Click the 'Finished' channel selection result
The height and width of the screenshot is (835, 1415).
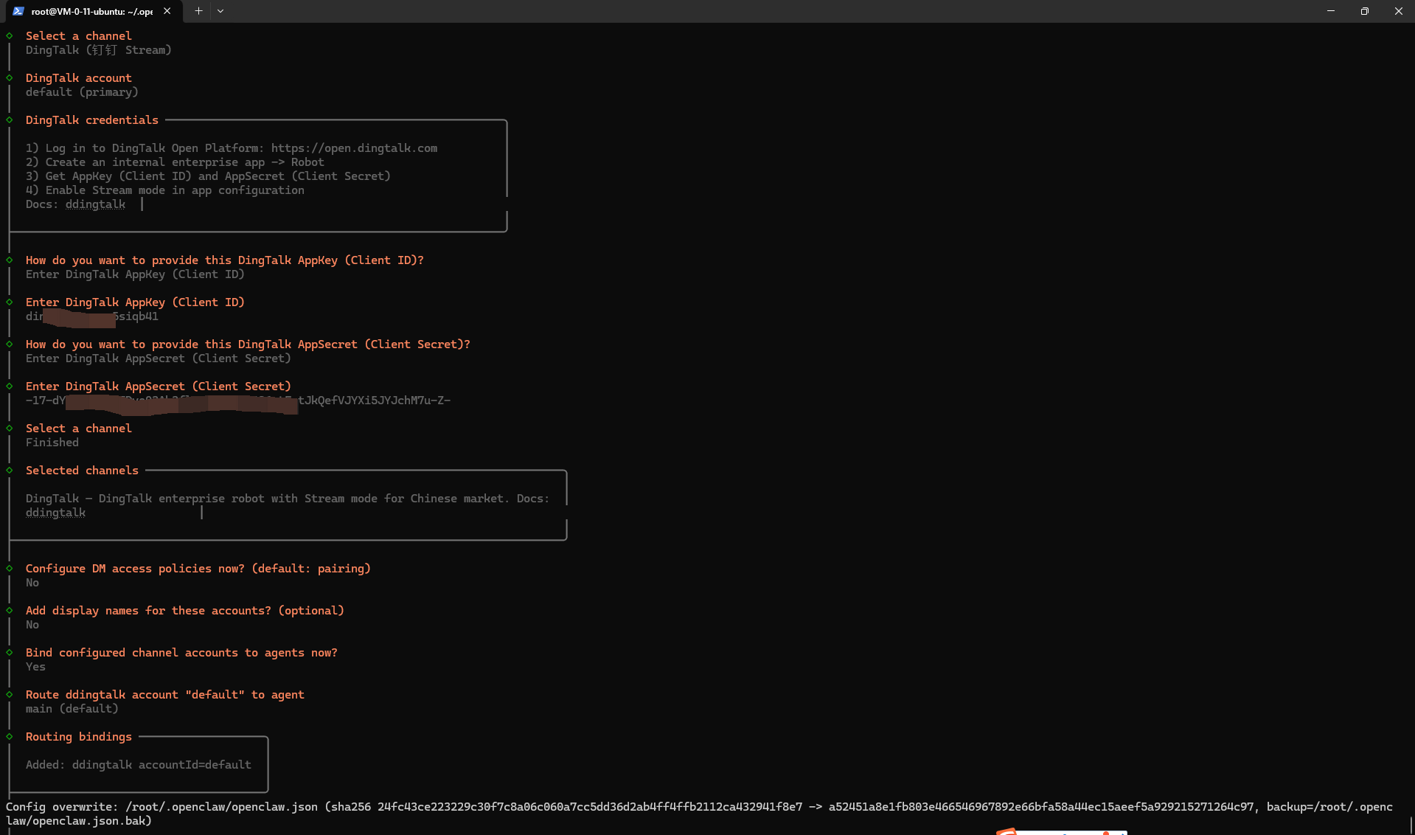tap(52, 443)
